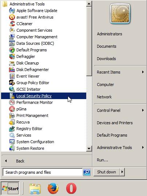Click the Recuva icon

[x=12, y=122]
